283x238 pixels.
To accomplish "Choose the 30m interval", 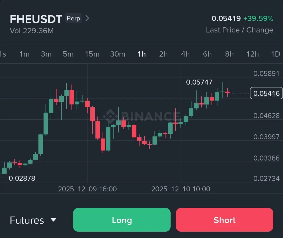I will click(x=117, y=54).
